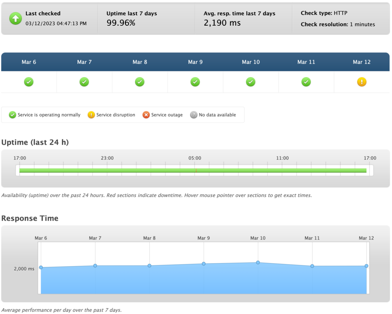The image size is (392, 314).
Task: Click the last checked timestamp 03/12/2023
Action: [56, 23]
